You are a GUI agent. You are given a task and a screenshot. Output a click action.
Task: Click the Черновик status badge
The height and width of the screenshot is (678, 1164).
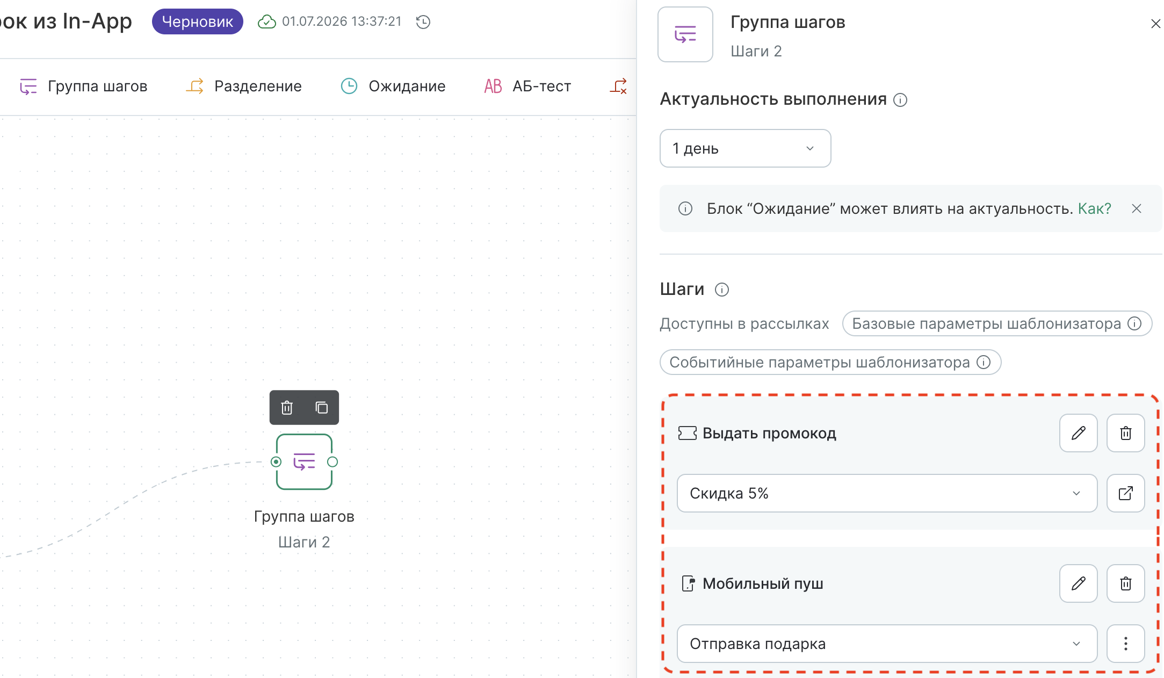pos(198,21)
